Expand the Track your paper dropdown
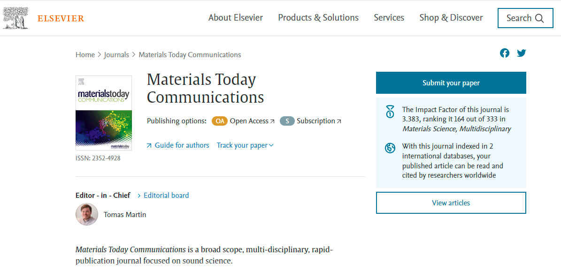This screenshot has height=271, width=561. pos(245,145)
